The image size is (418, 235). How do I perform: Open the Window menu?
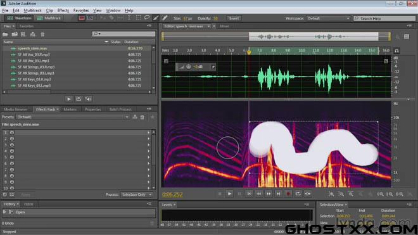[x=113, y=10]
